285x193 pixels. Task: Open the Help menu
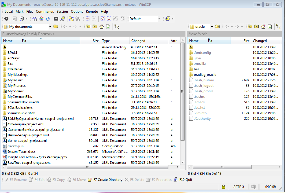[x=104, y=12]
